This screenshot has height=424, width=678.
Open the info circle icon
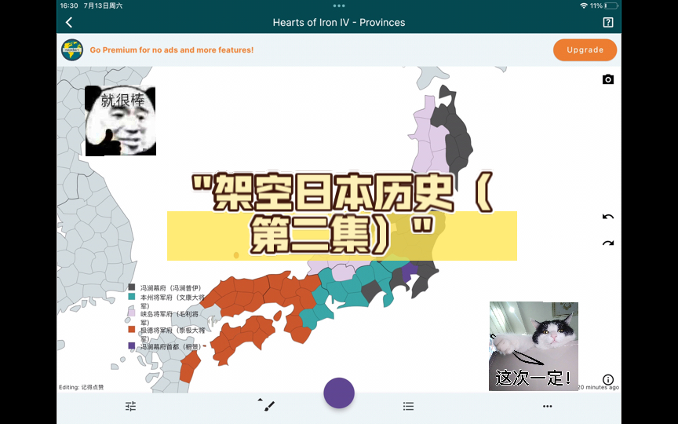608,379
